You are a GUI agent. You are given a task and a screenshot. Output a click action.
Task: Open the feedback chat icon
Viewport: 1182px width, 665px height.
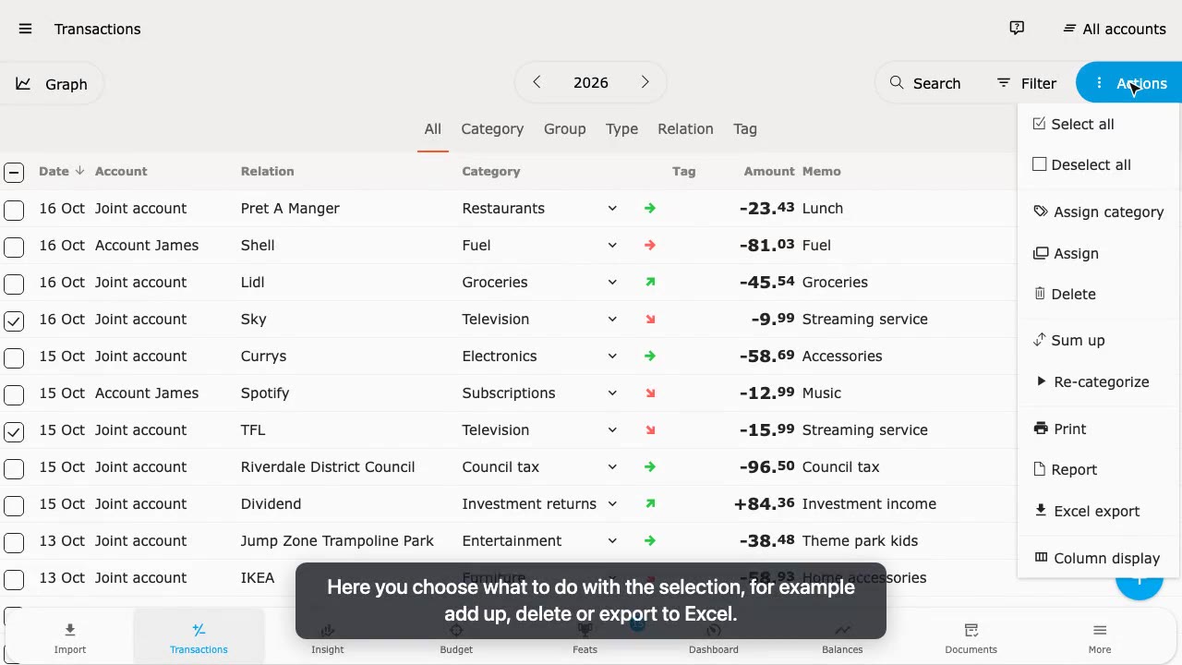pyautogui.click(x=1017, y=29)
